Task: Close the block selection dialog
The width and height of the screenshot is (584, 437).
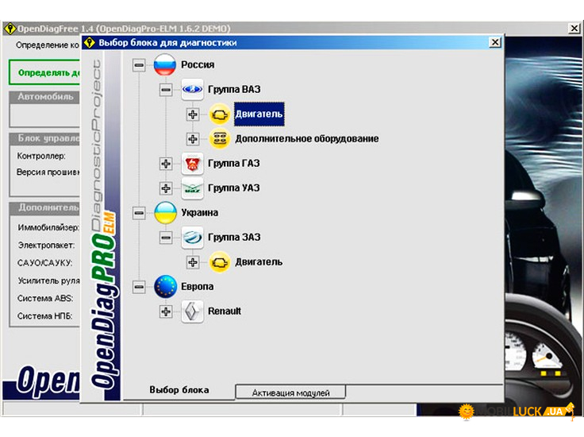Action: coord(495,42)
